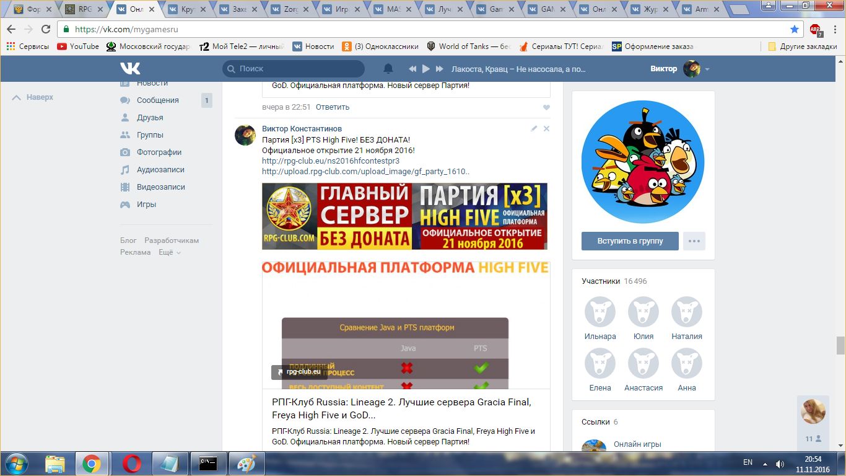Click the Вступить в группу button
Image resolution: width=846 pixels, height=476 pixels.
point(630,241)
